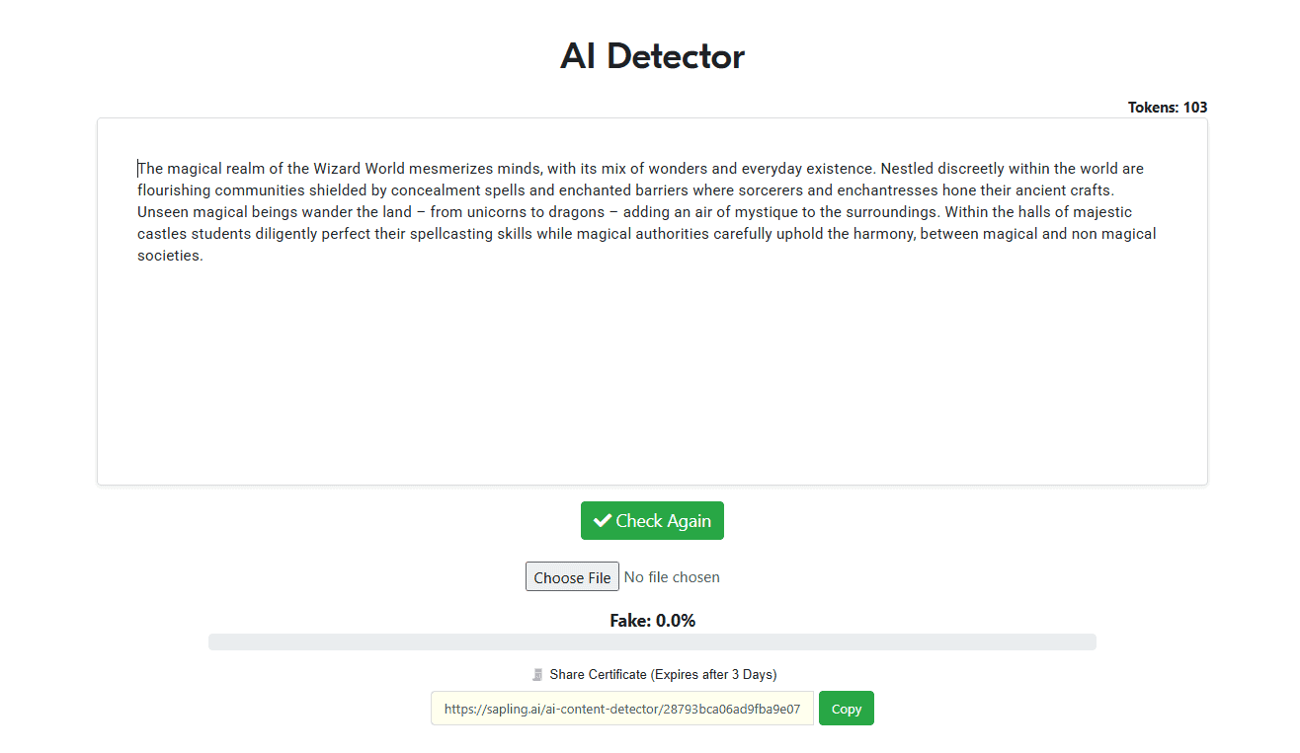Viewport: 1300px width, 753px height.
Task: Click the "AI Detector" page heading
Action: pos(652,56)
